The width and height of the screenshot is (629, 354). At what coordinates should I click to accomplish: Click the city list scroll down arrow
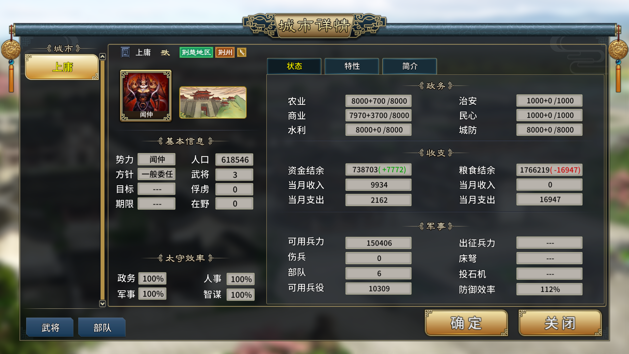point(103,304)
